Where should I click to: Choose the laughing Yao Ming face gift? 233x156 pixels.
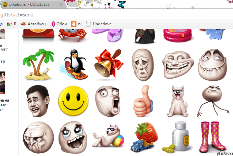click(36, 101)
